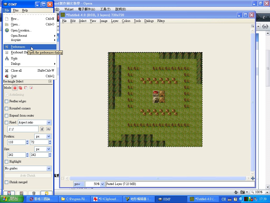Screen dimensions: 270x203
Task: Expand Acquire submenu
Action: (30, 40)
